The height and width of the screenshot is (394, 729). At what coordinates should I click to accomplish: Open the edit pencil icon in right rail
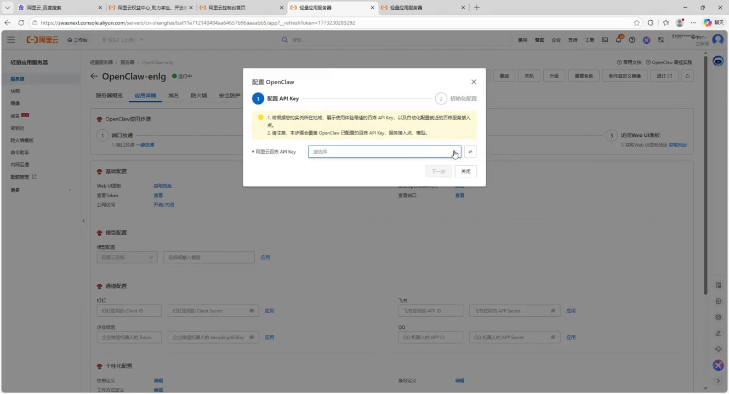click(x=718, y=333)
